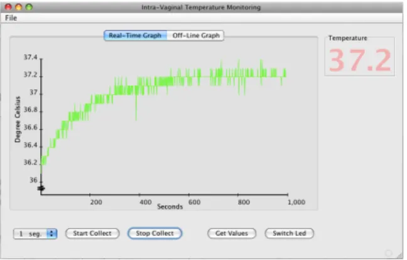Image resolution: width=407 pixels, height=260 pixels.
Task: Click the window title Intra-Vaginal Temperature Monitoring
Action: (201, 8)
